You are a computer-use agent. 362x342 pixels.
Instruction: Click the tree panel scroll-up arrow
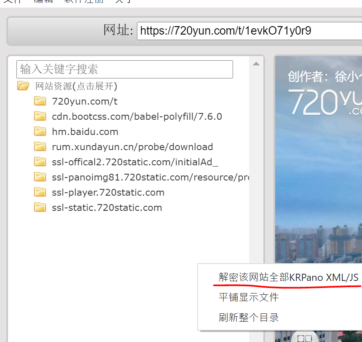pyautogui.click(x=256, y=64)
